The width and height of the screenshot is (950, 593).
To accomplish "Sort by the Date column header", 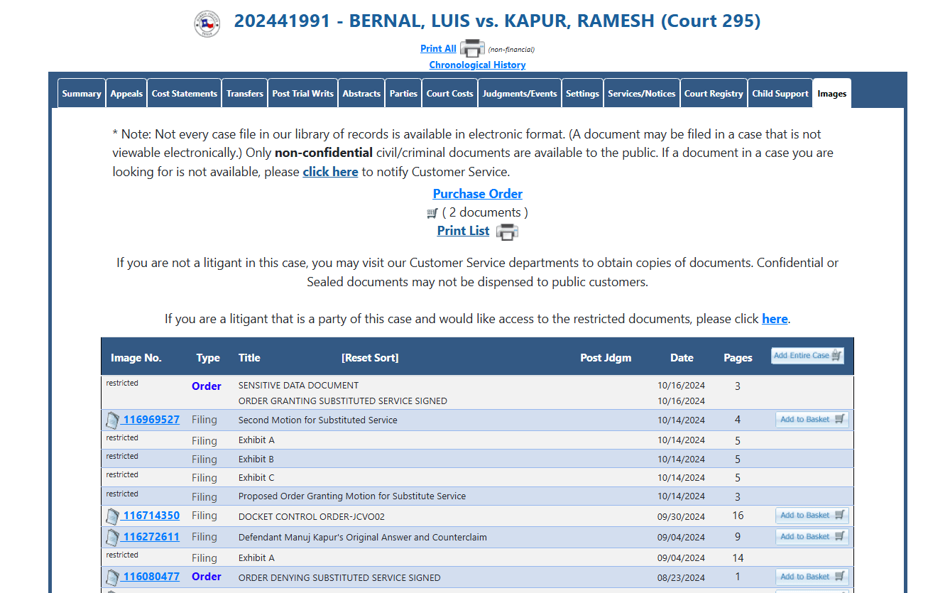I will click(682, 358).
